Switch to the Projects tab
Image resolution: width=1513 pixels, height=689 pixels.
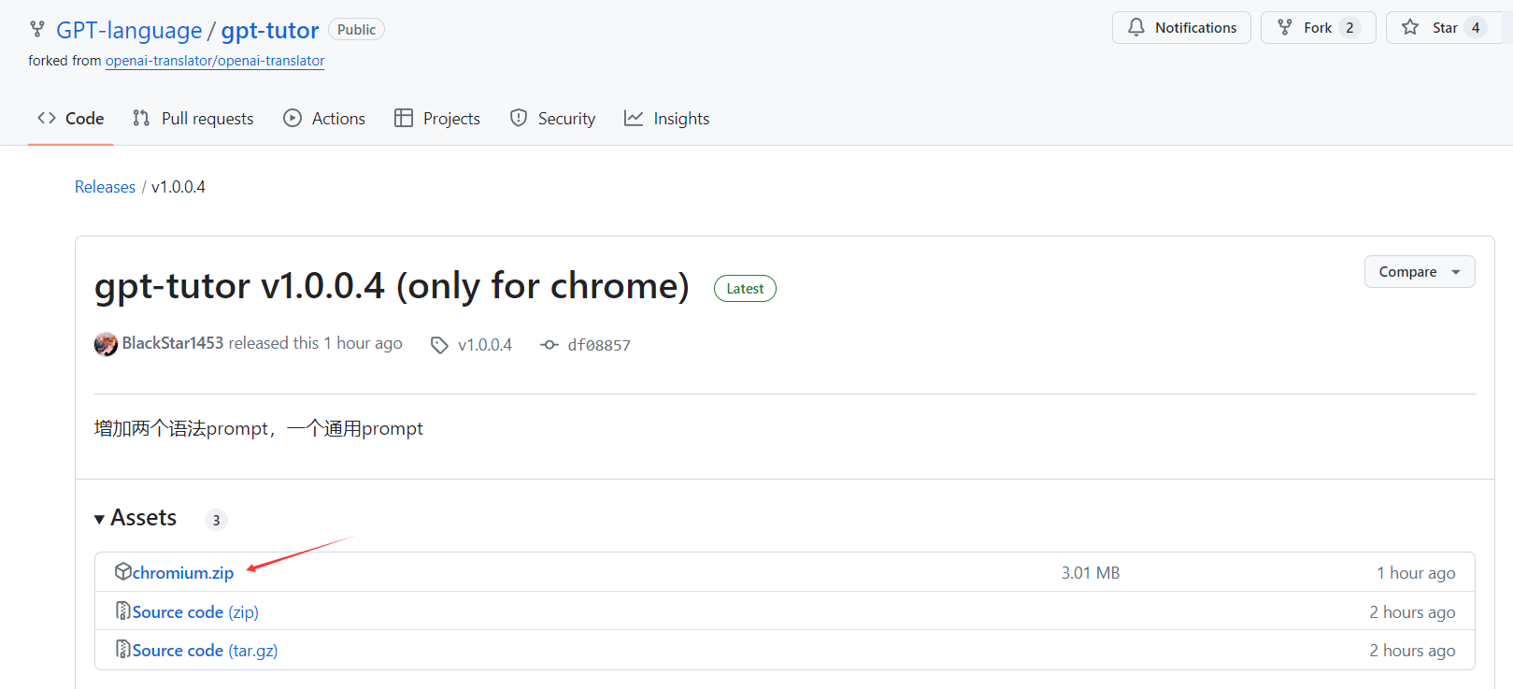(437, 119)
